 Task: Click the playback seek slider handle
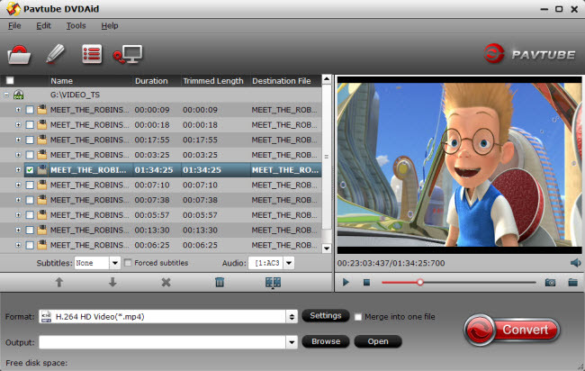(420, 282)
